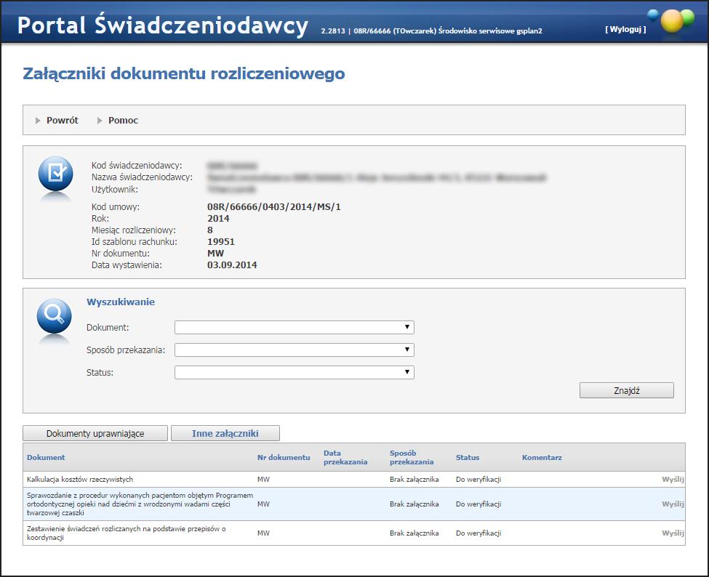Image resolution: width=709 pixels, height=577 pixels.
Task: Click Do weryfikacji status in Kalkulacja row
Action: click(478, 480)
